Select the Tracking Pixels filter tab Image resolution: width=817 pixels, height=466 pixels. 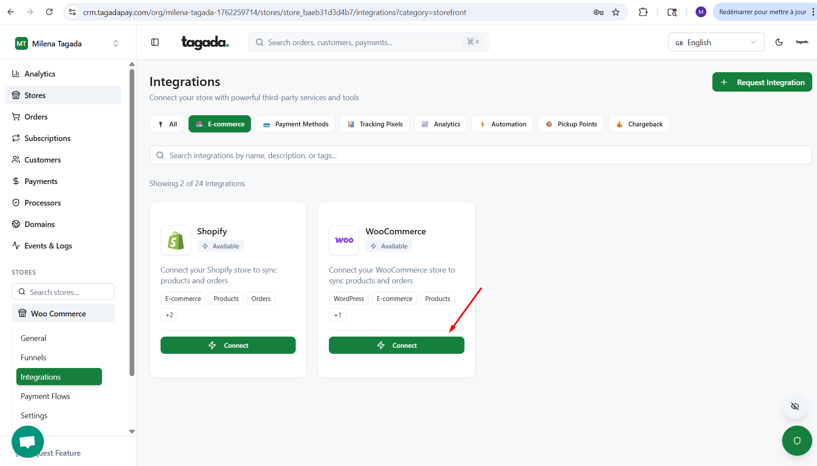374,124
